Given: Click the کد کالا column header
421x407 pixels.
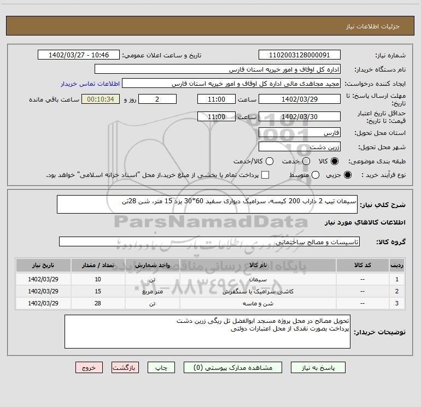Looking at the screenshot, I should pyautogui.click(x=362, y=265).
